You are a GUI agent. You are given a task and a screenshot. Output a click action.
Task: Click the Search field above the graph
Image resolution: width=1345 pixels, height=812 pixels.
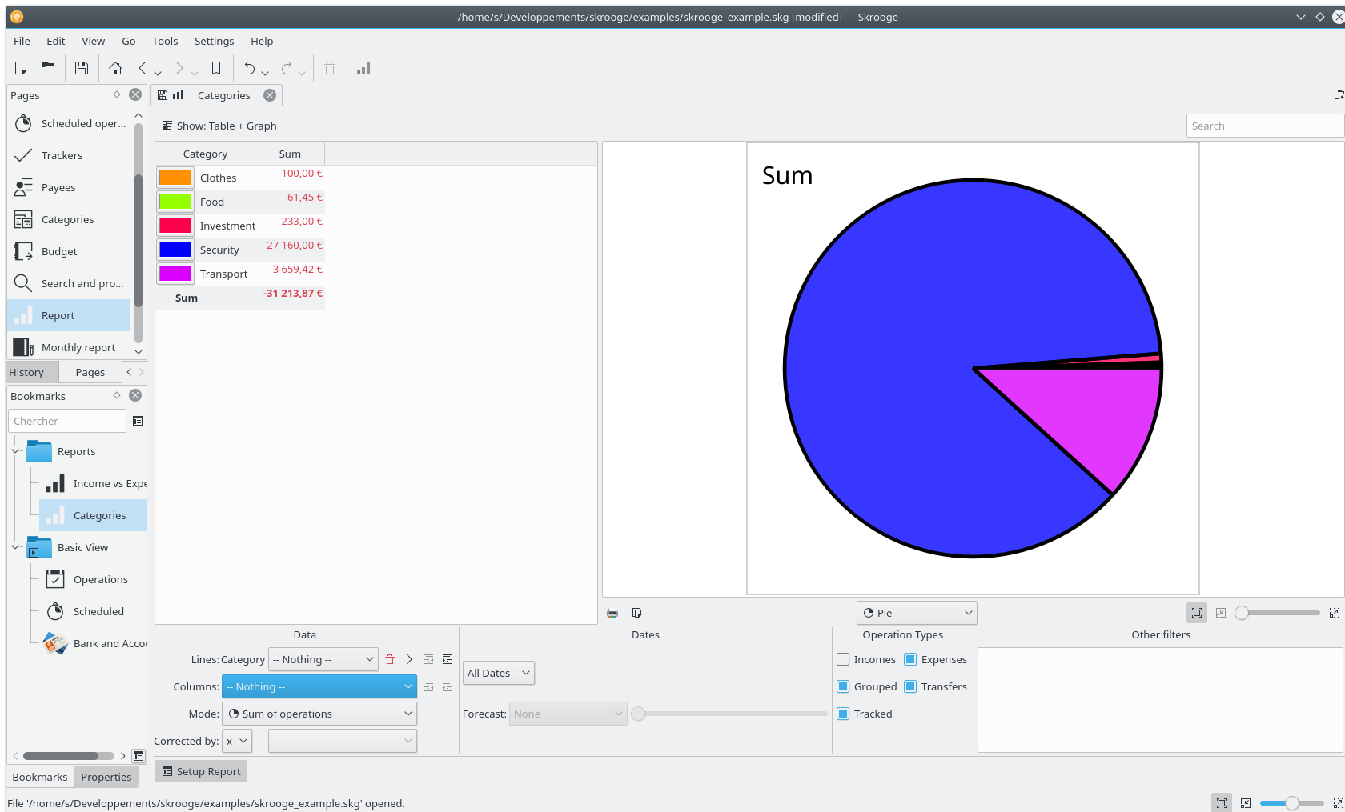1263,126
